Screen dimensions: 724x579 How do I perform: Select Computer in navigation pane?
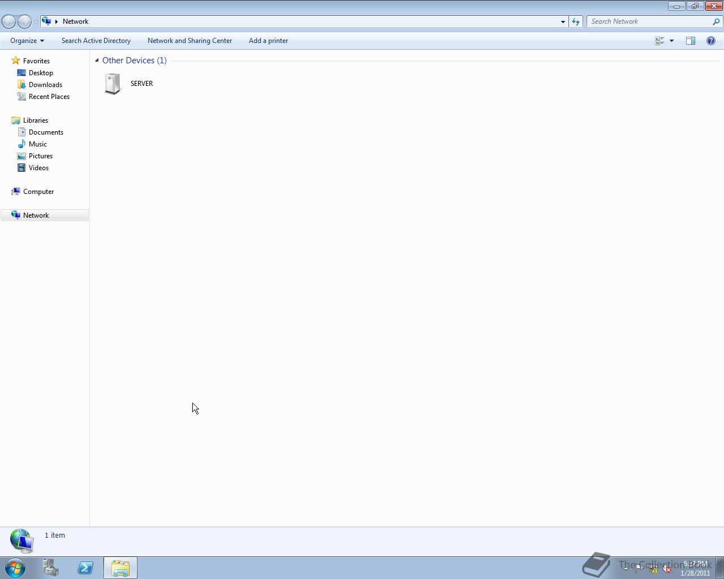point(38,191)
